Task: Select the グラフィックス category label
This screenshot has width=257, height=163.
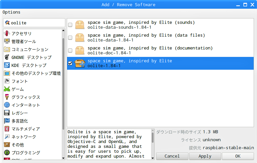Action: 26,97
